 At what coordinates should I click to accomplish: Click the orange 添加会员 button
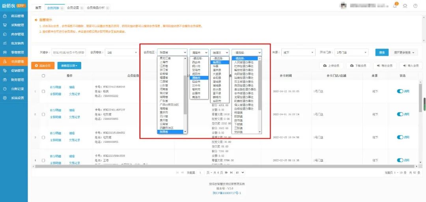pos(43,65)
